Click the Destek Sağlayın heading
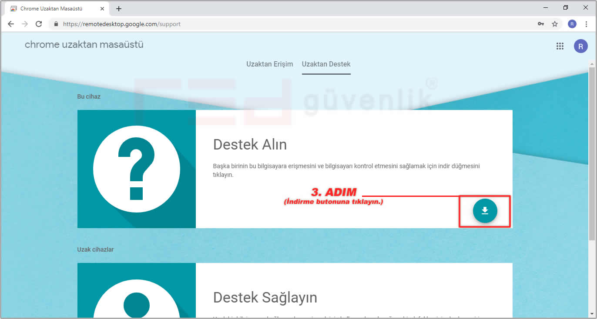 coord(265,298)
